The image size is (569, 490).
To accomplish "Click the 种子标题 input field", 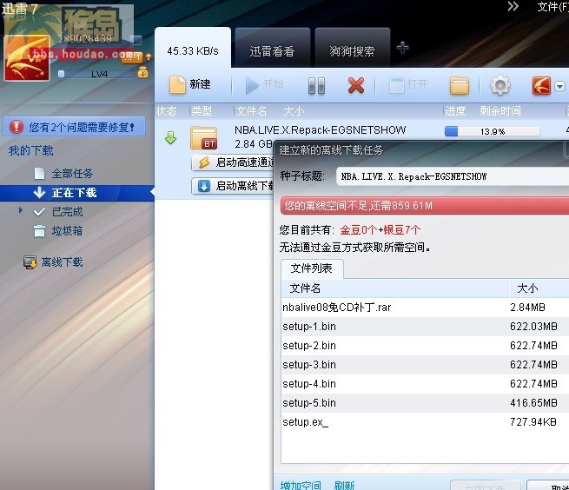I will [x=453, y=176].
